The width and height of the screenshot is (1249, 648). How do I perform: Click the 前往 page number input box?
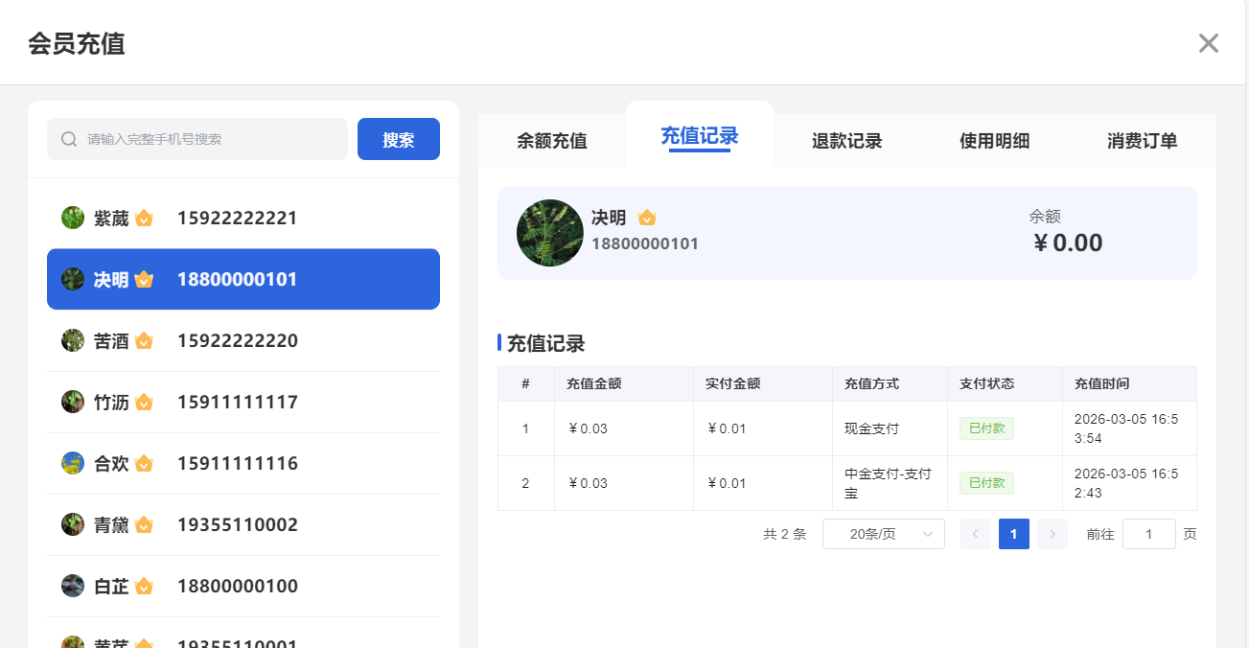(1148, 534)
